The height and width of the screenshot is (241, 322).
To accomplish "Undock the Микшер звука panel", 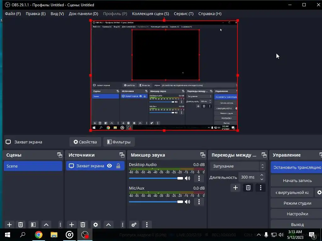I will click(203, 155).
